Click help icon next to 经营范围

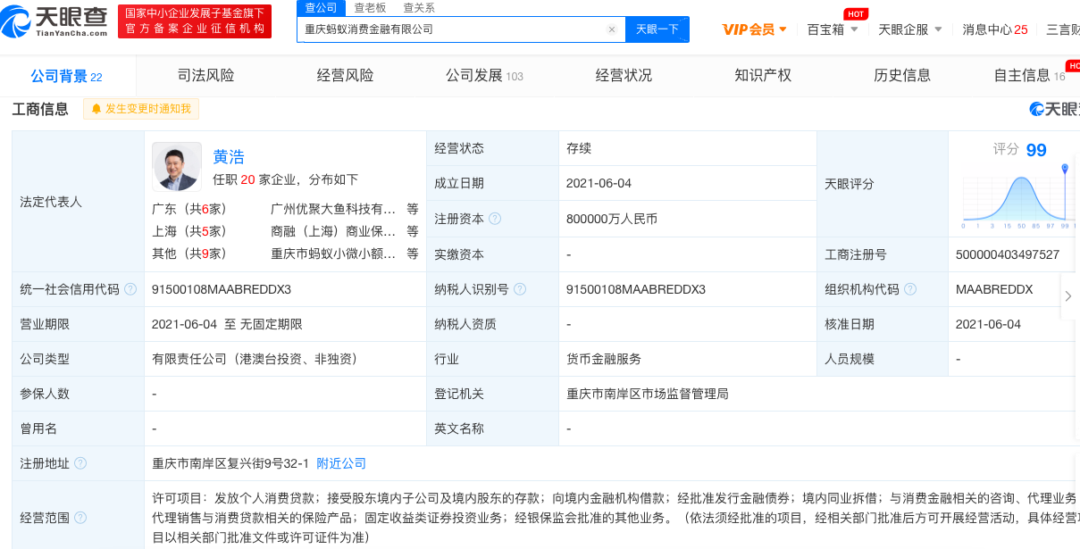[80, 518]
